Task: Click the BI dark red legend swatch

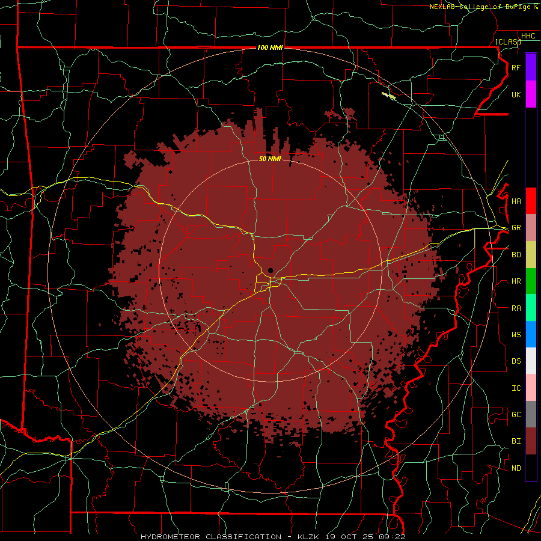Action: pyautogui.click(x=531, y=441)
